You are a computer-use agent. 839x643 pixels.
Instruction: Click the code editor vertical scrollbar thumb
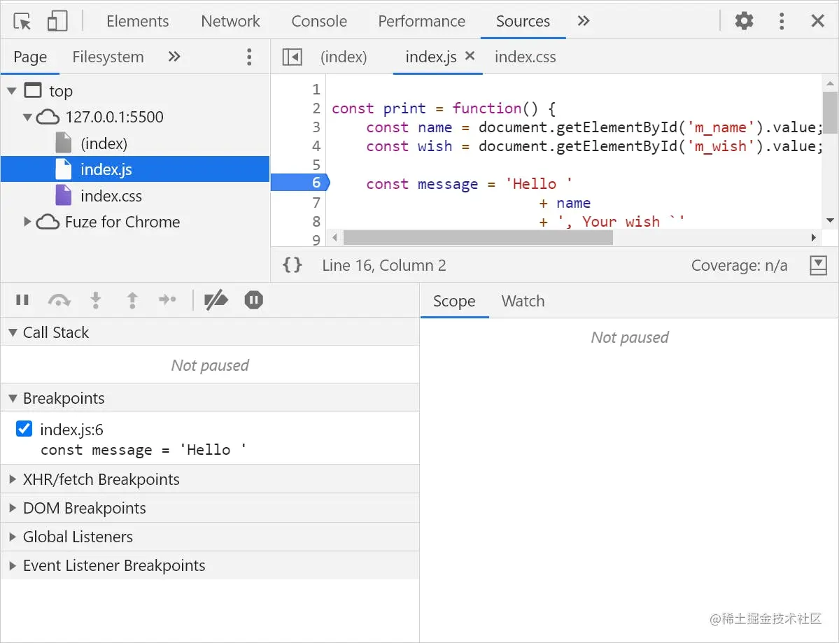[x=830, y=113]
